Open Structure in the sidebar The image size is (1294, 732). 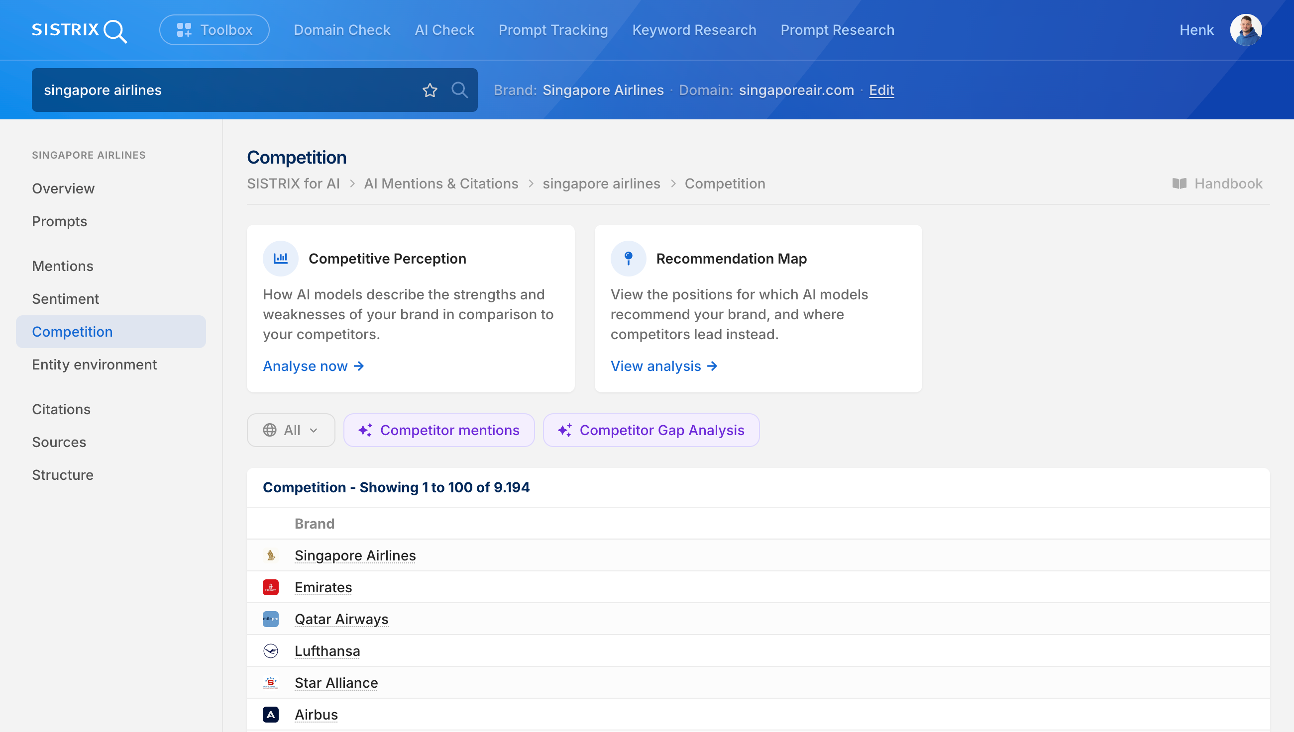coord(62,474)
